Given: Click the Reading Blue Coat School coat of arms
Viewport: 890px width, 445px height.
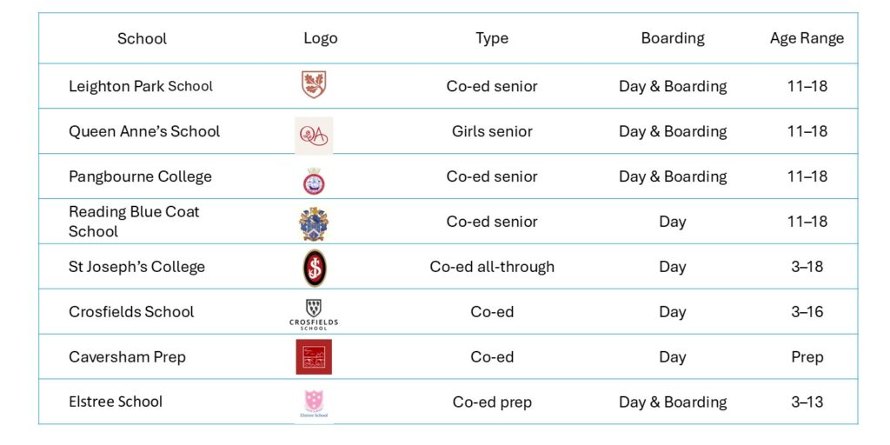Looking at the screenshot, I should (x=314, y=223).
